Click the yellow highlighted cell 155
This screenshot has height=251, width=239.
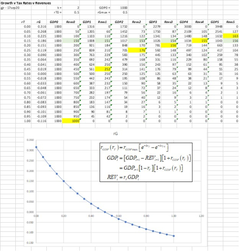[200, 41]
